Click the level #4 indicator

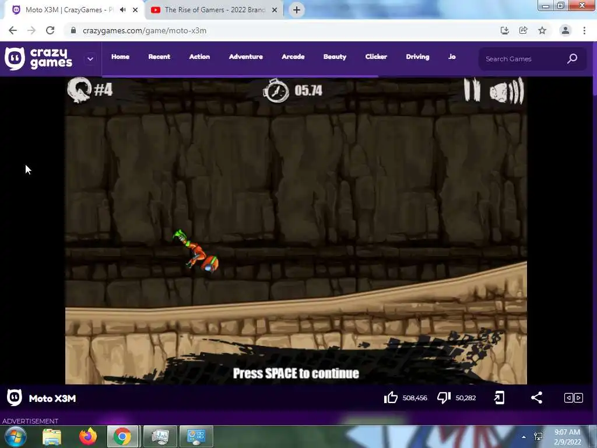(x=103, y=90)
